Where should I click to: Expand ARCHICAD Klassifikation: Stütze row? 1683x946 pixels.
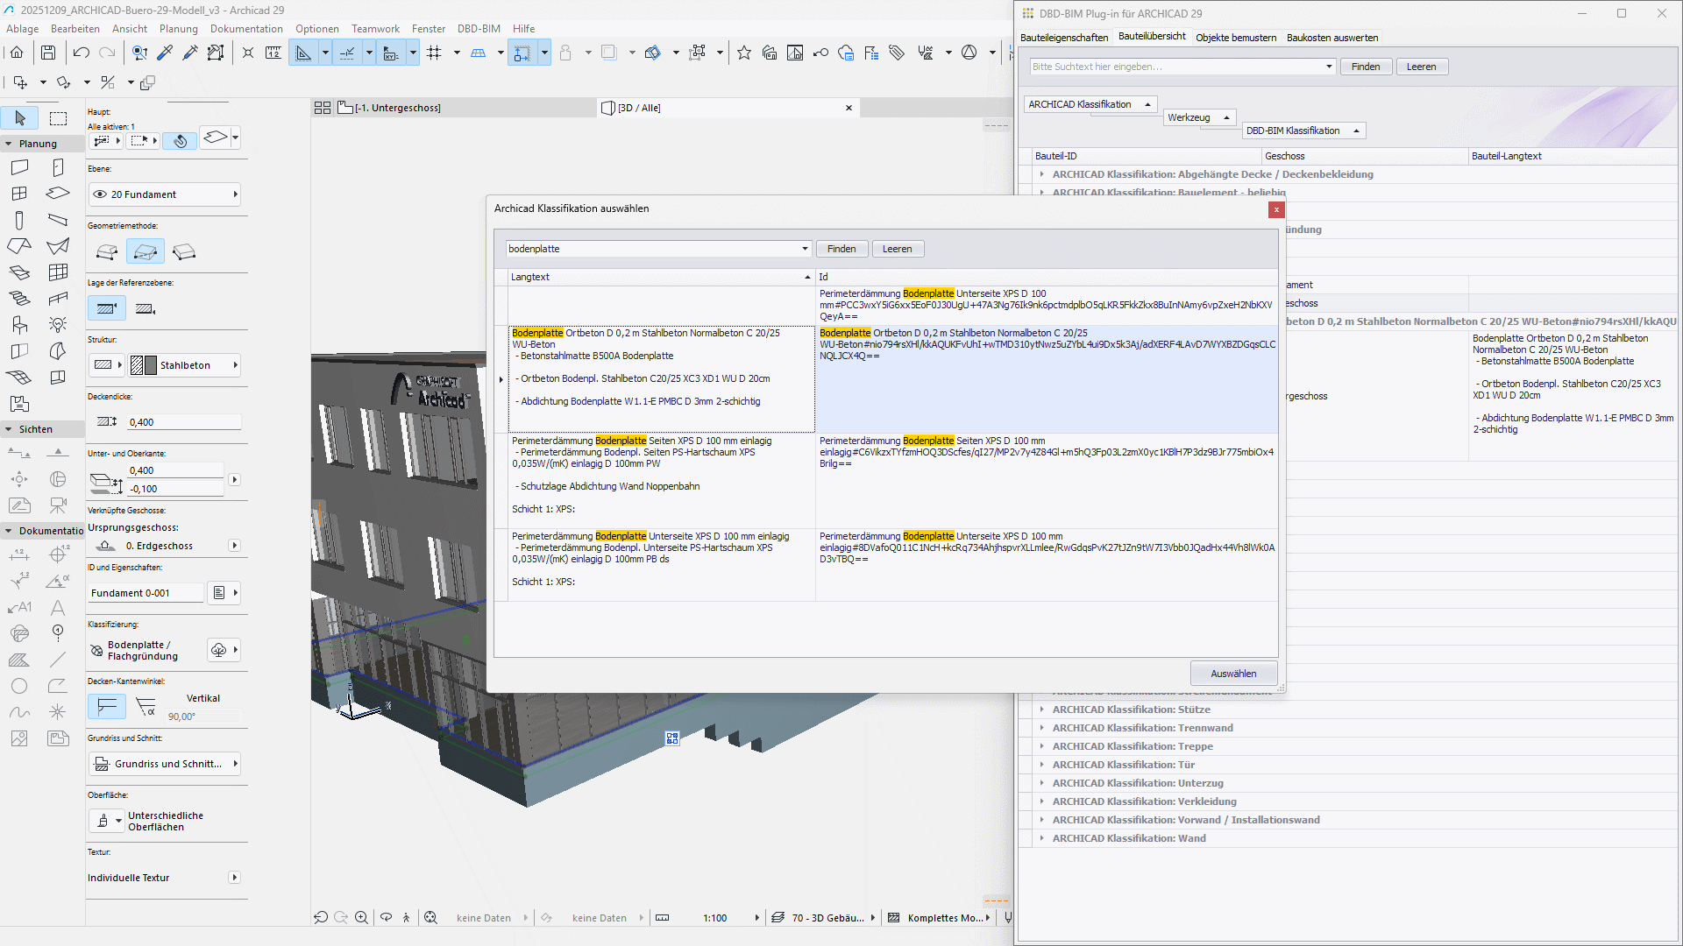click(x=1041, y=709)
